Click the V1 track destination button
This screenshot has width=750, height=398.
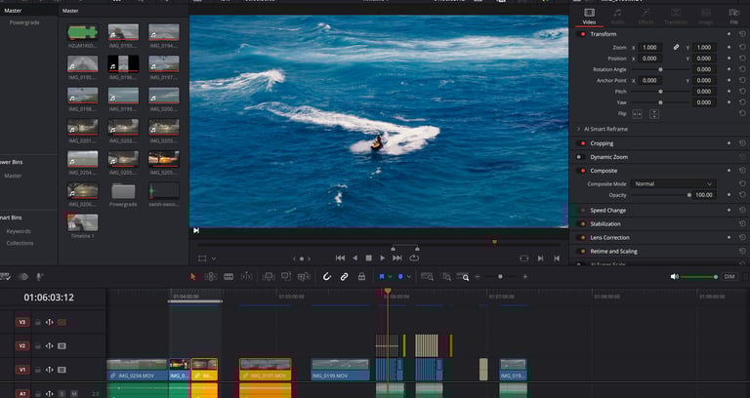click(x=22, y=370)
